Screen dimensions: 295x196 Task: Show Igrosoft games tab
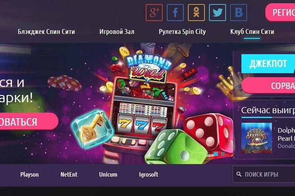(x=149, y=175)
